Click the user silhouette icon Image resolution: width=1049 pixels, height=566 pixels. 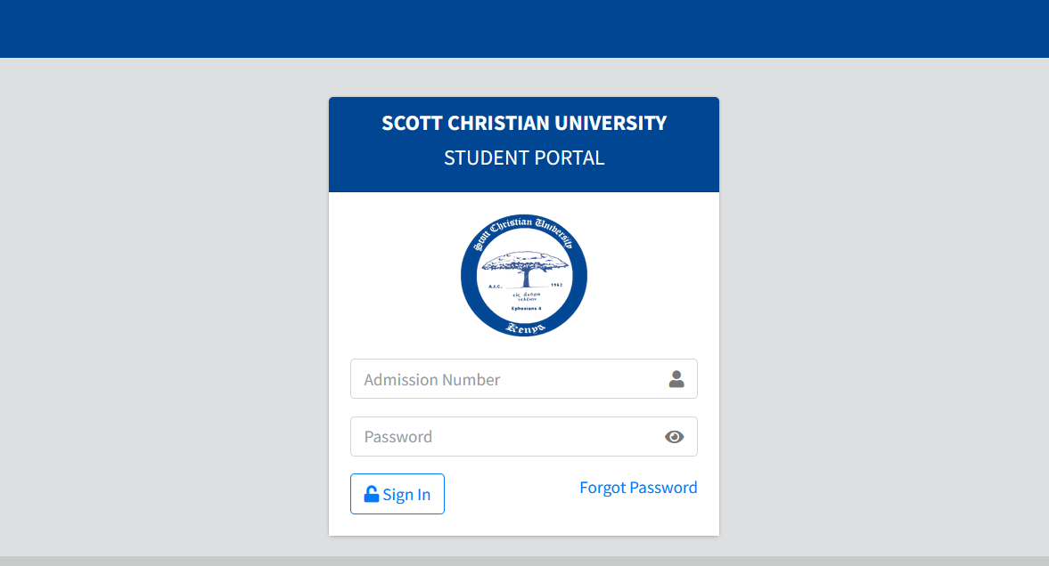tap(676, 379)
